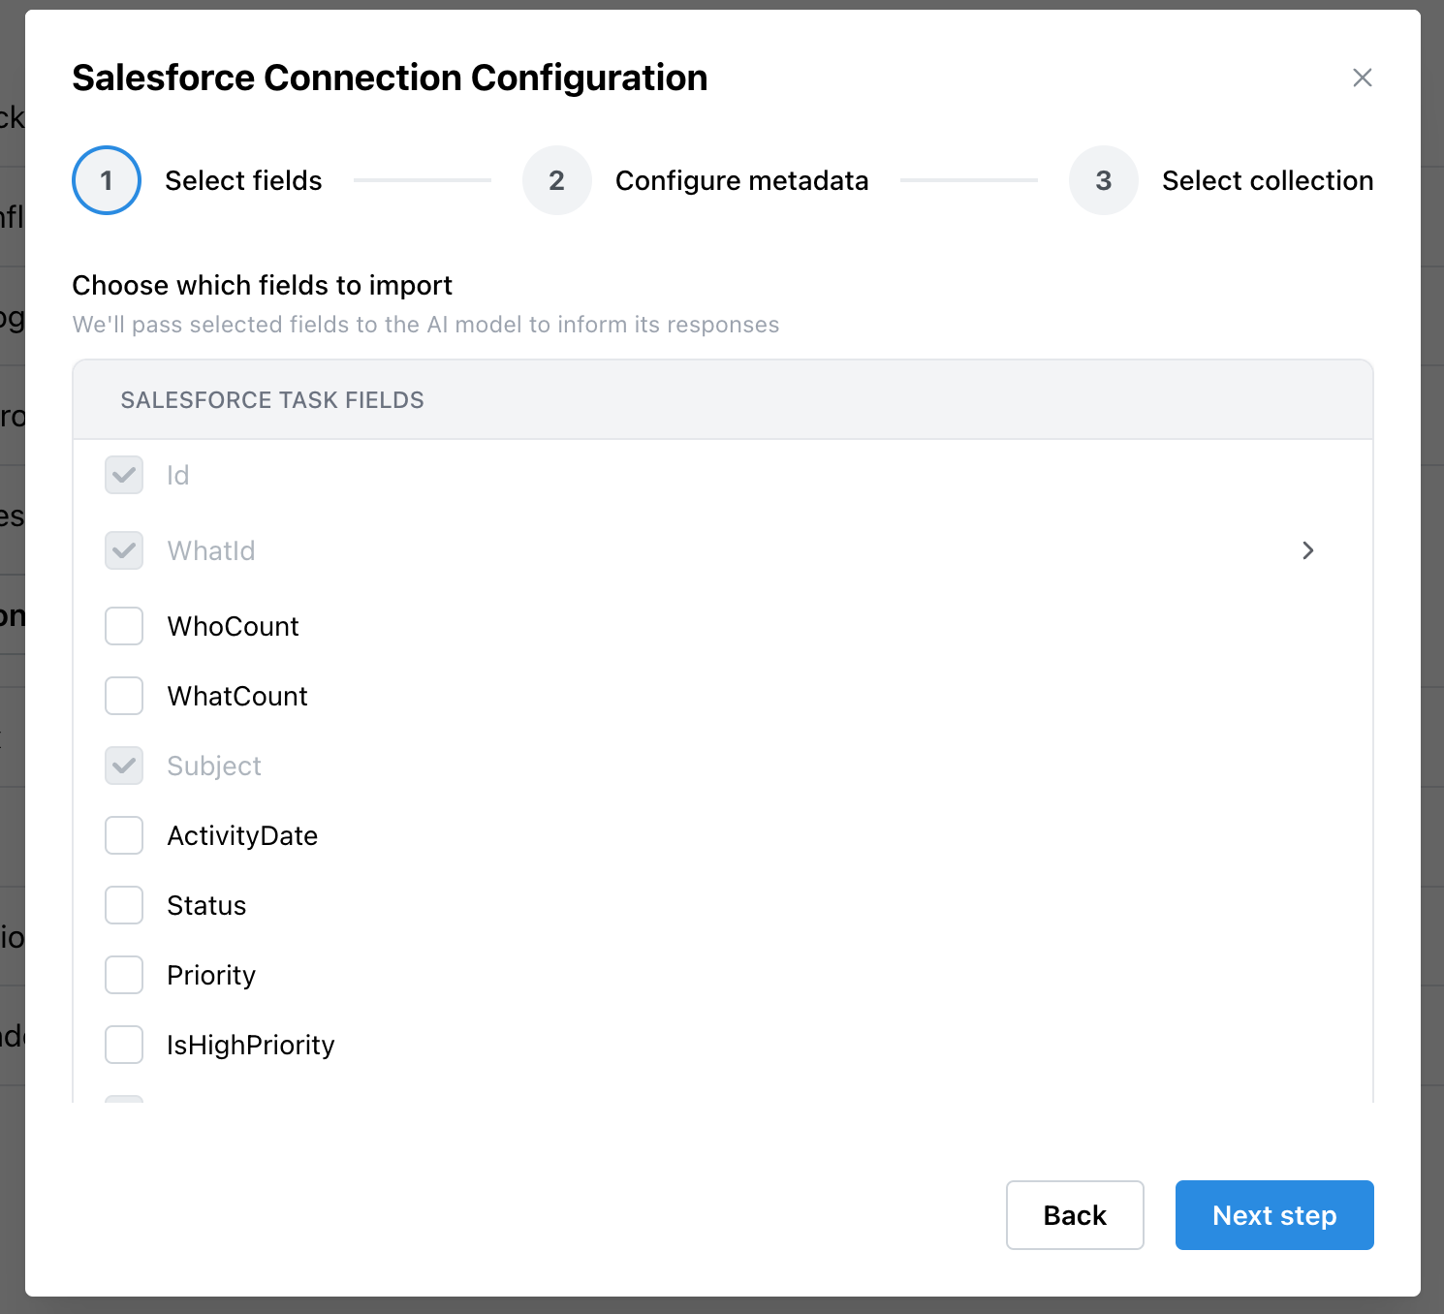
Task: Check the WhatCount field
Action: tap(124, 696)
